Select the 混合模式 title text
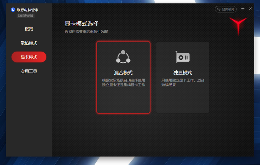 click(123, 73)
